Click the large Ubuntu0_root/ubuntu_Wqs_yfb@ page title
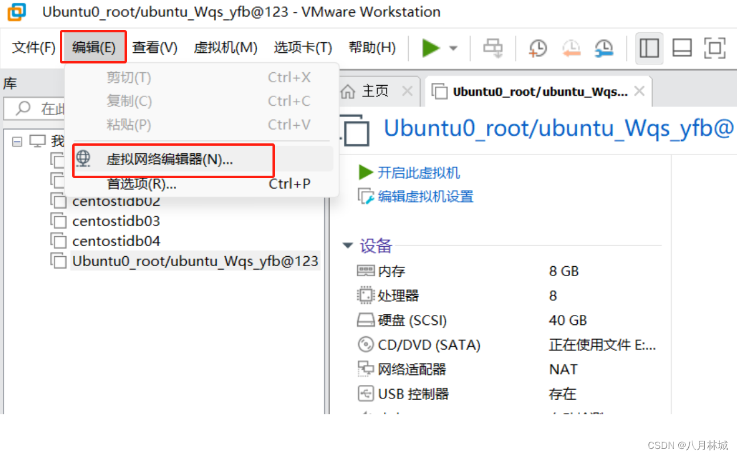 [559, 128]
